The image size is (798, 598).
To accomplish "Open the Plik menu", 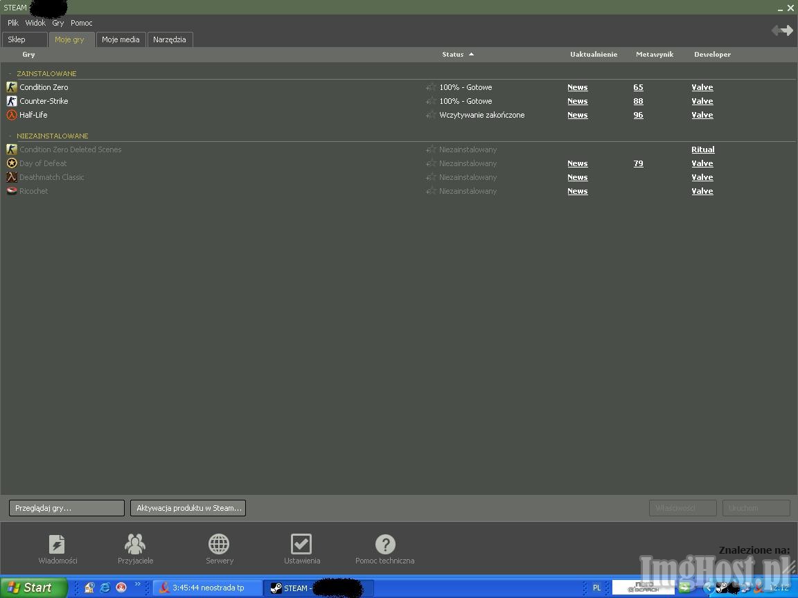I will 13,23.
